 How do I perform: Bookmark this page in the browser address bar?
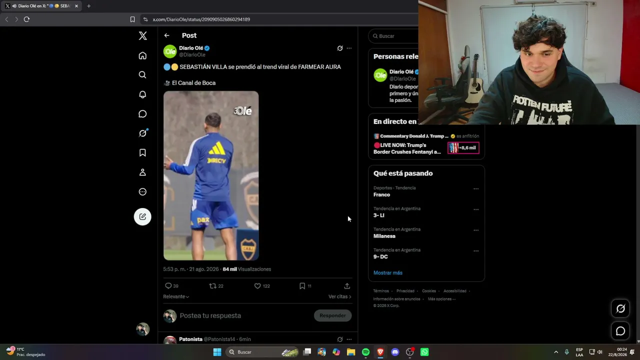point(132,19)
